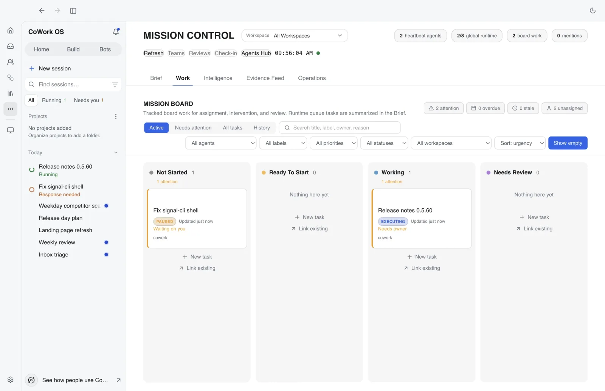605x391 pixels.
Task: Switch to the Evidence Feed tab
Action: (265, 78)
